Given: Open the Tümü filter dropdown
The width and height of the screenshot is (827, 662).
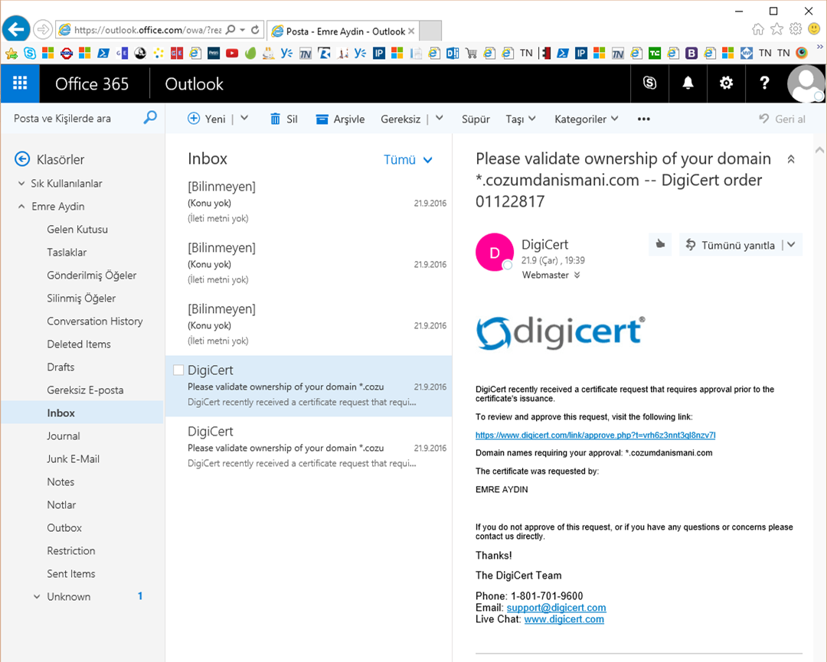Looking at the screenshot, I should (x=407, y=160).
